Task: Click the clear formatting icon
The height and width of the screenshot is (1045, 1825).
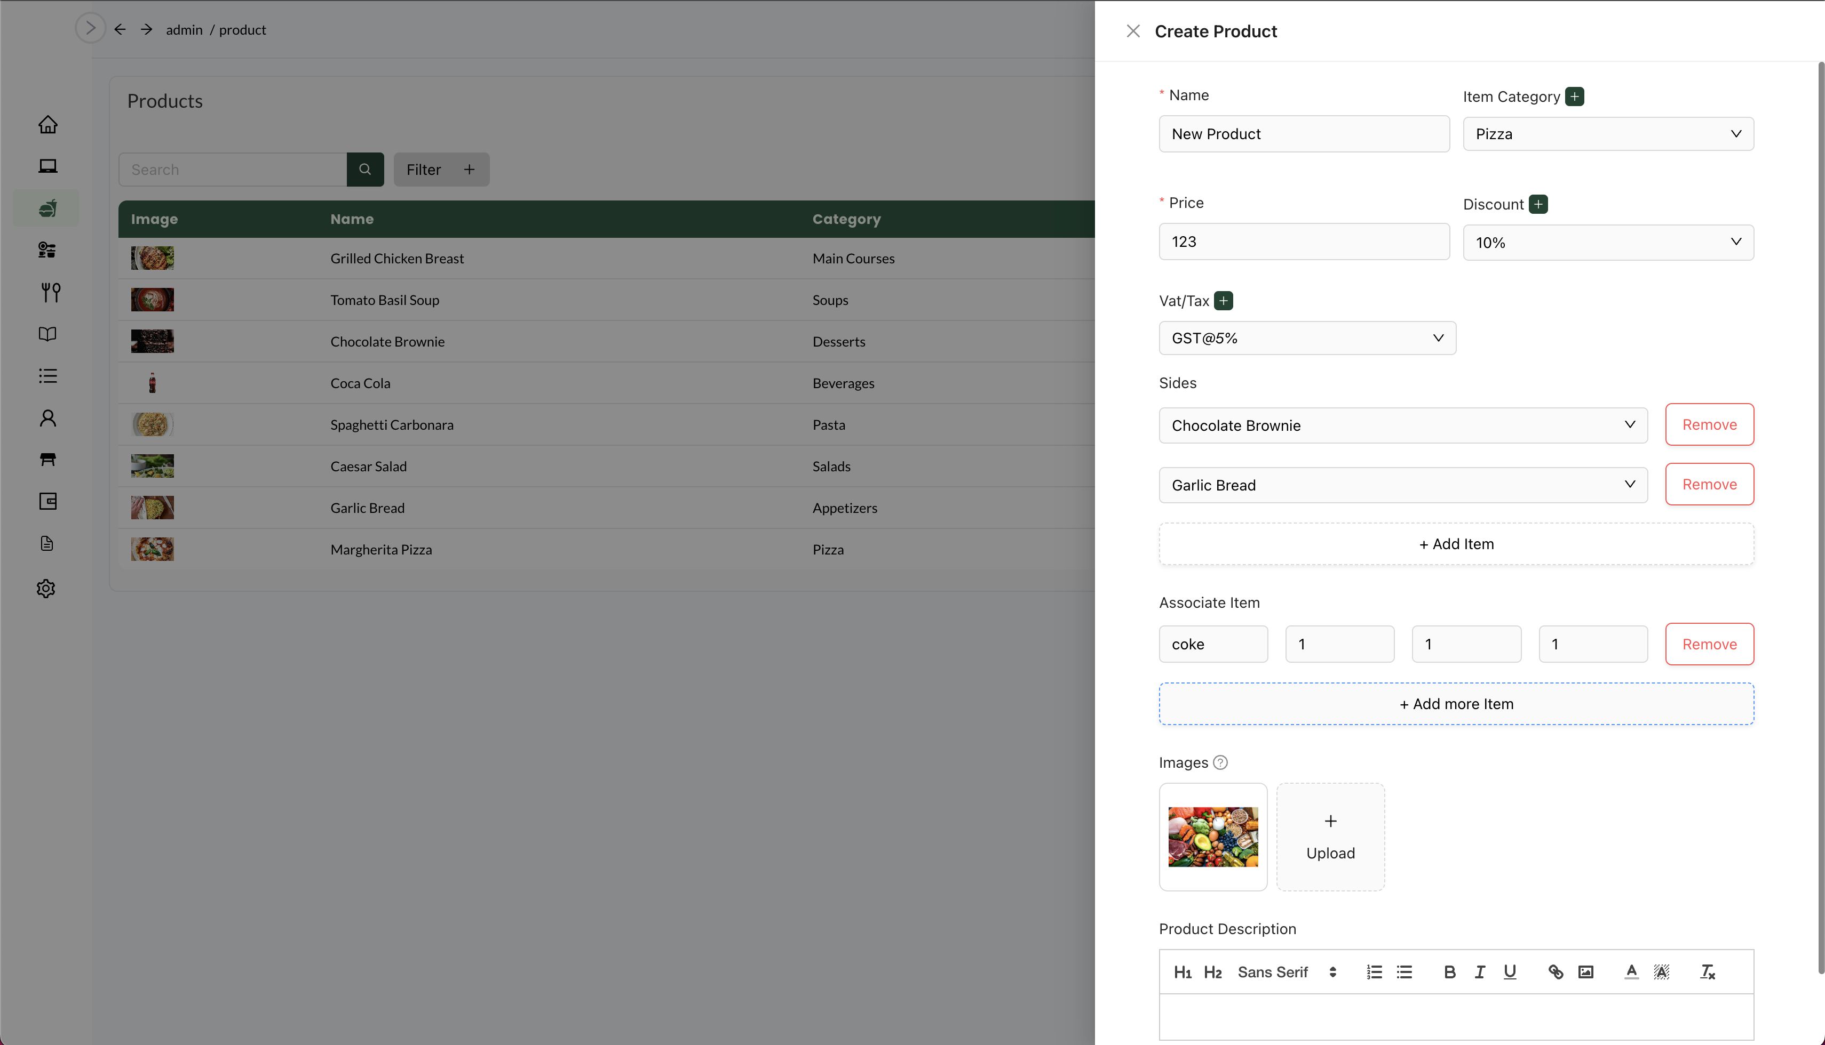Action: point(1707,972)
